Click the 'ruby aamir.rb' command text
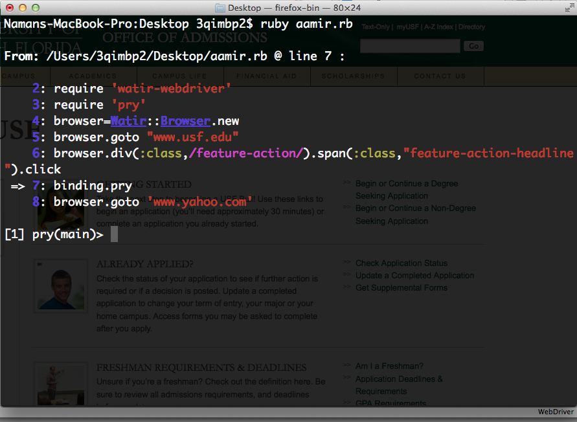The height and width of the screenshot is (422, 577). (x=306, y=25)
